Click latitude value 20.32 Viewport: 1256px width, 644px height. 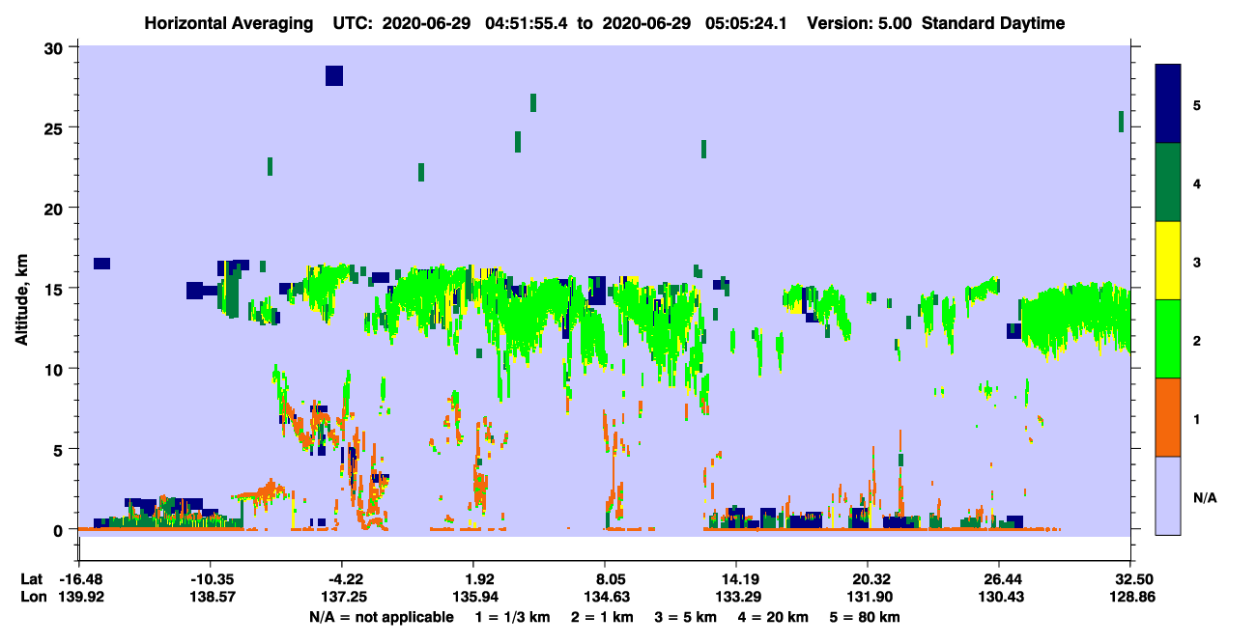tap(869, 579)
